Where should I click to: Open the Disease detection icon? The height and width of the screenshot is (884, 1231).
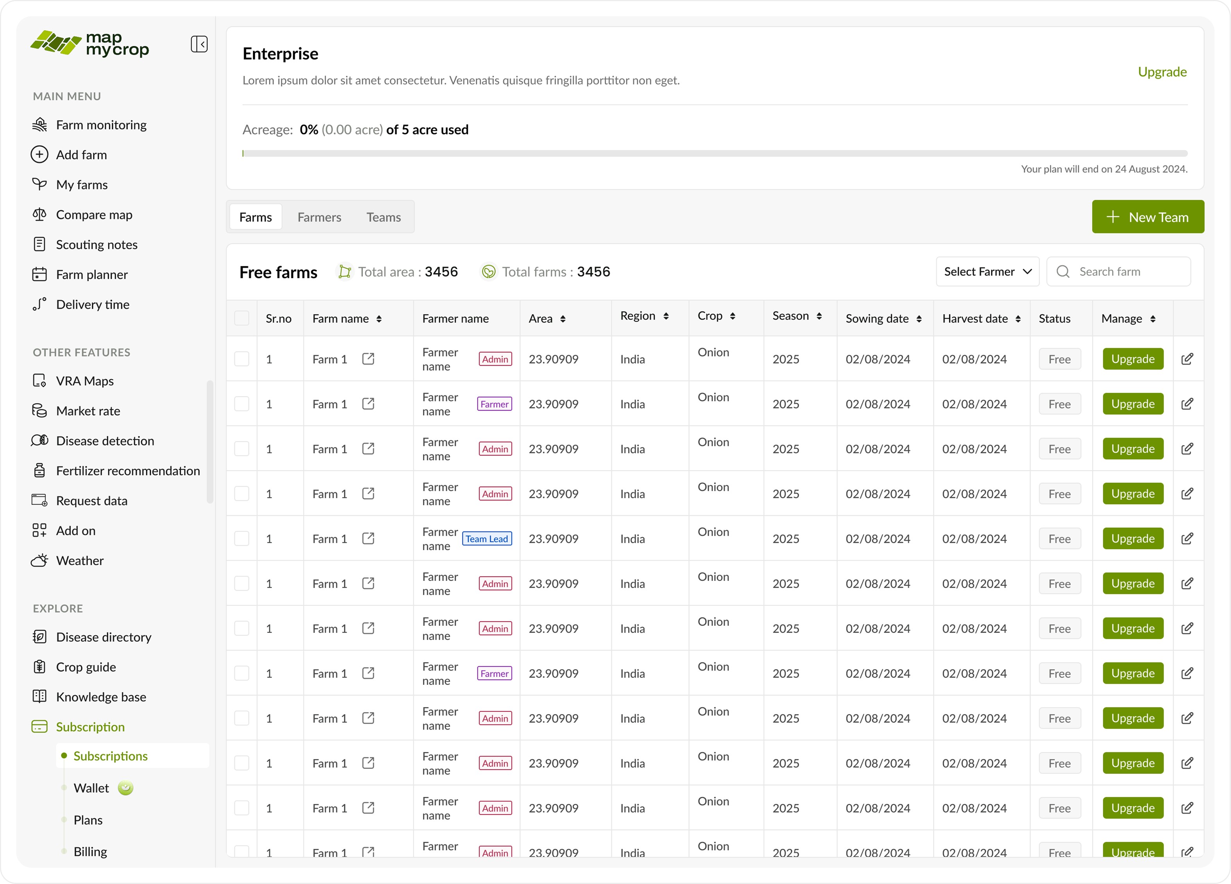39,440
